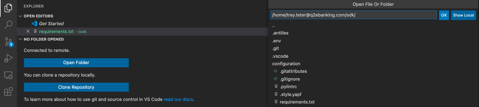479x107 pixels.
Task: Open the Run and Debug view
Action: 8,58
